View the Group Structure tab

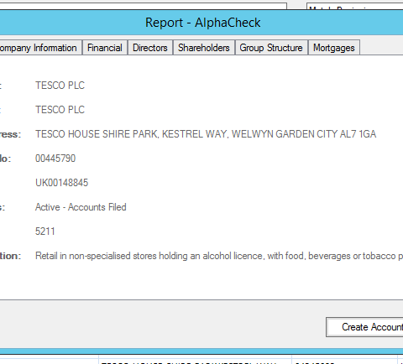pyautogui.click(x=271, y=48)
